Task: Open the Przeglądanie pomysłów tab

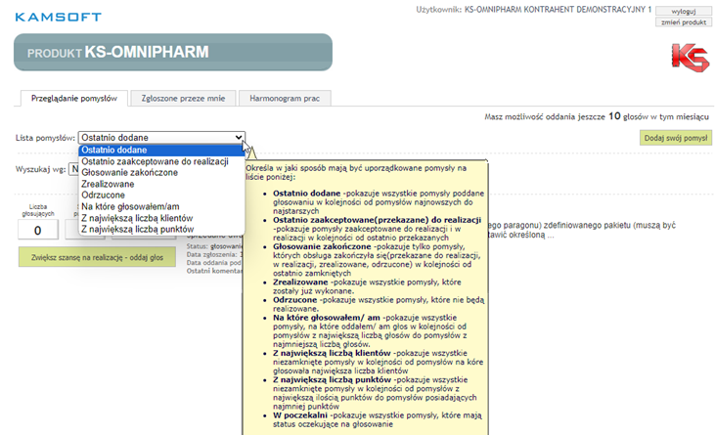Action: click(x=74, y=99)
